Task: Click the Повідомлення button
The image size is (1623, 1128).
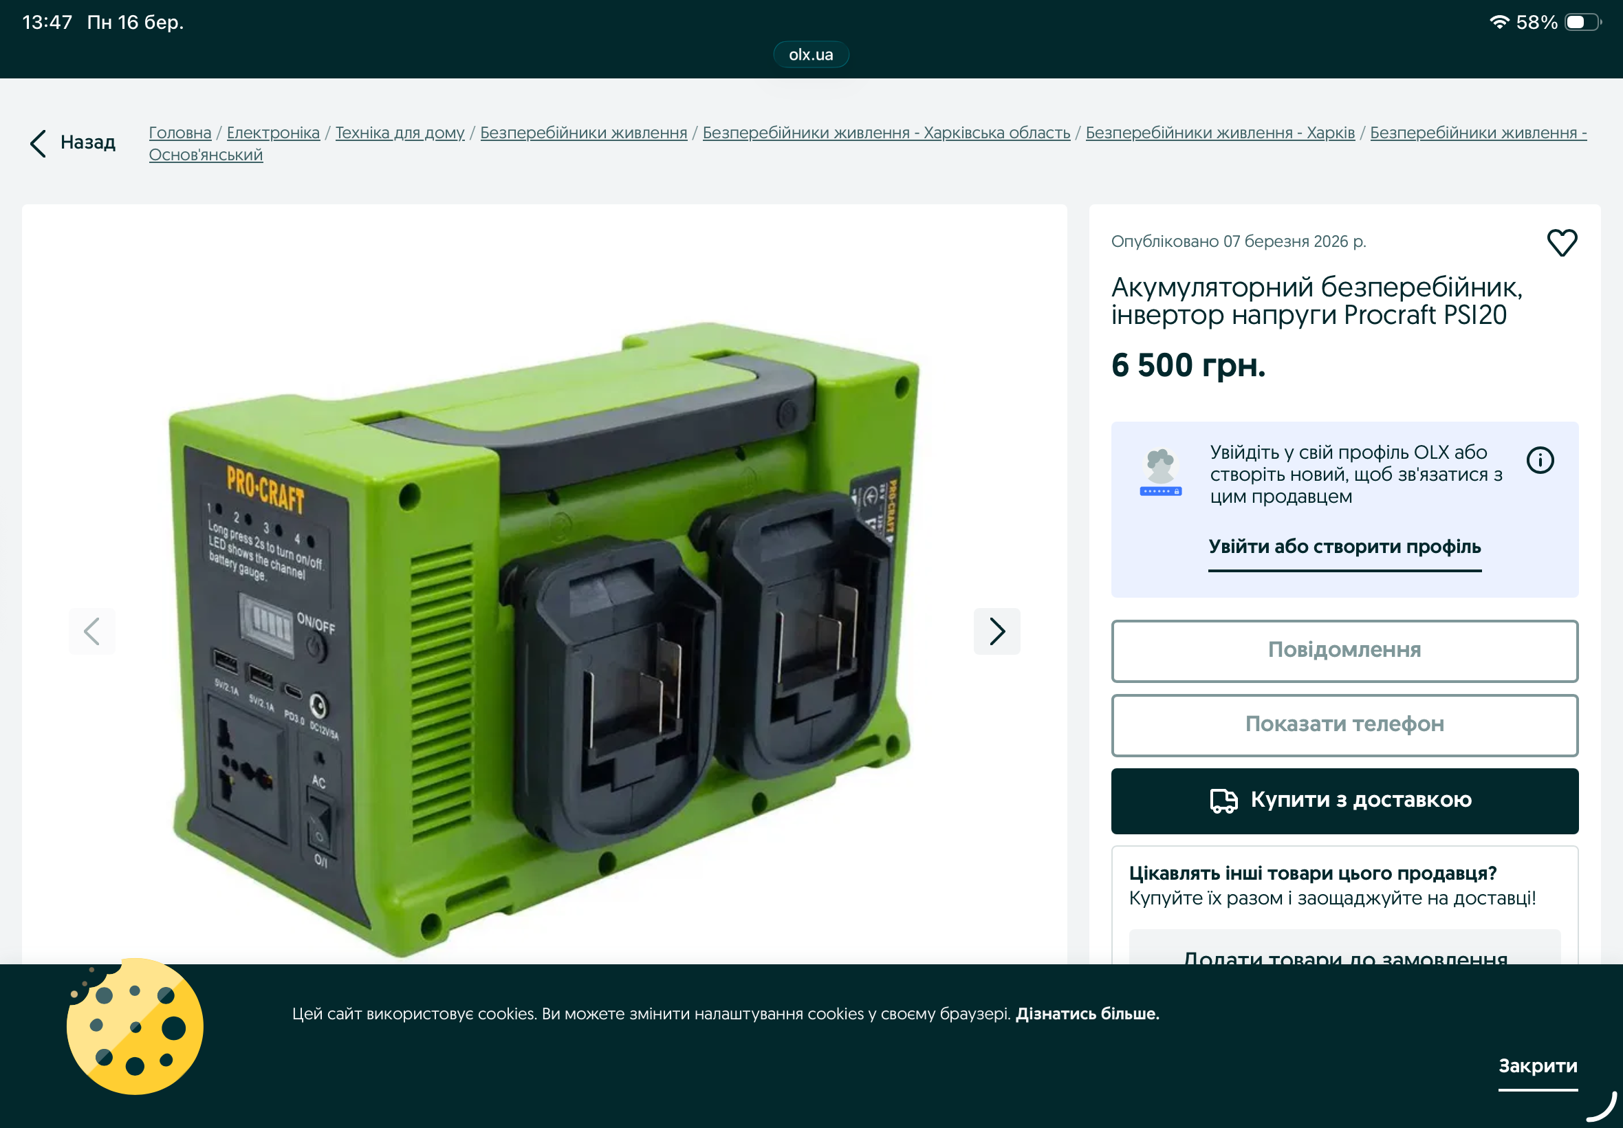Action: 1344,650
